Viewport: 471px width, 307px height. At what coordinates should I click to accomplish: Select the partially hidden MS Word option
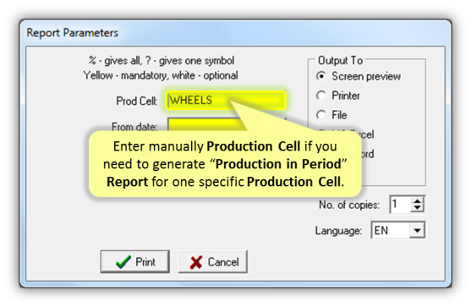coord(368,154)
